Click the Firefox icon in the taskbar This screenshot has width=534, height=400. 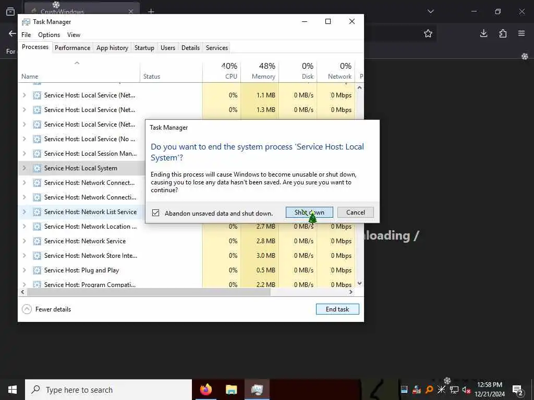[205, 390]
